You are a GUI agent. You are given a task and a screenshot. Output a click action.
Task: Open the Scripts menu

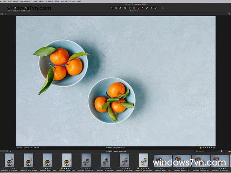click(x=72, y=1)
